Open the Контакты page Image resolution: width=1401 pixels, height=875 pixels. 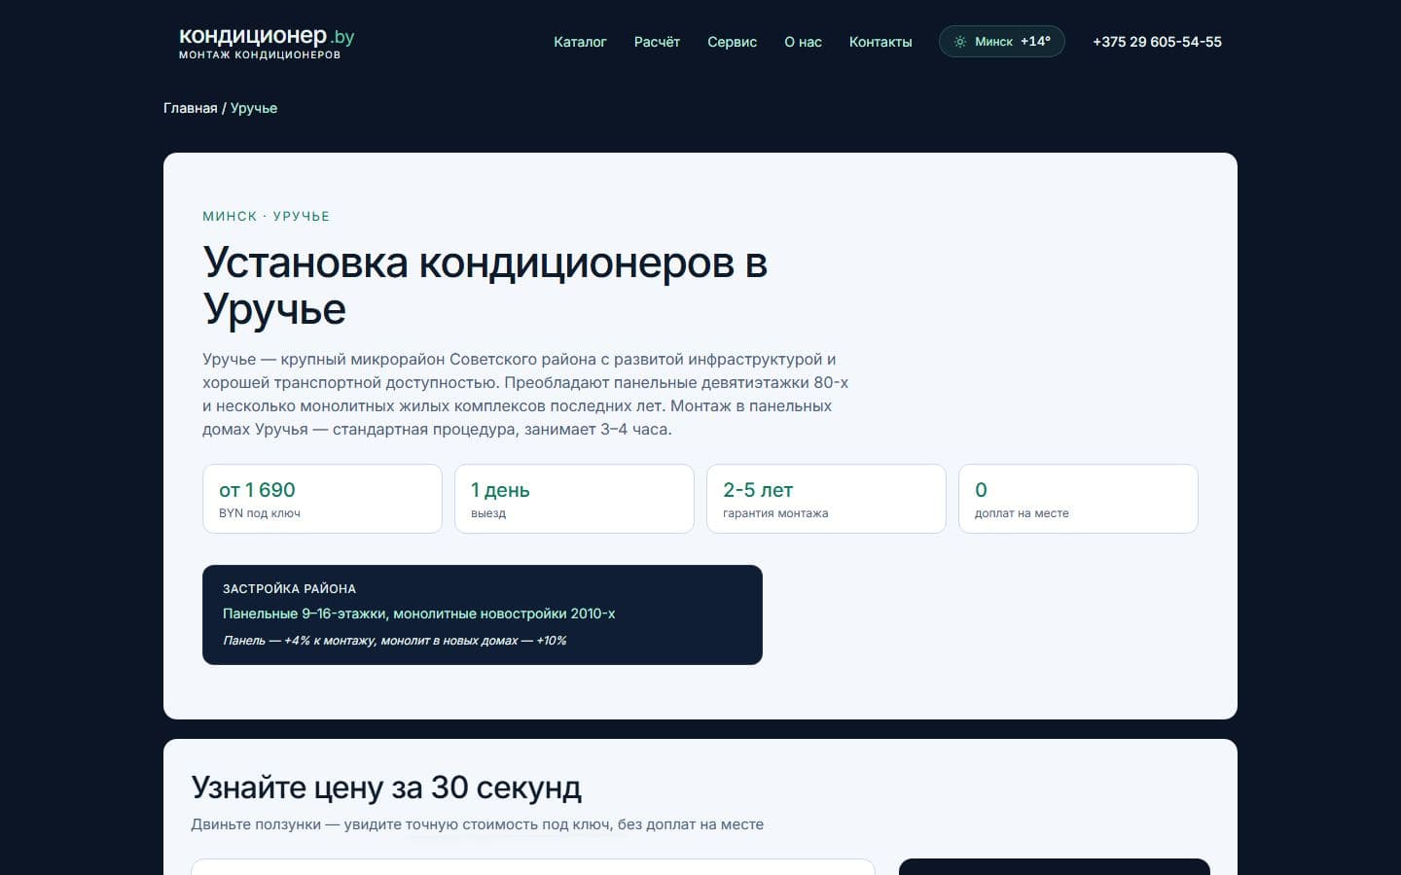[880, 42]
